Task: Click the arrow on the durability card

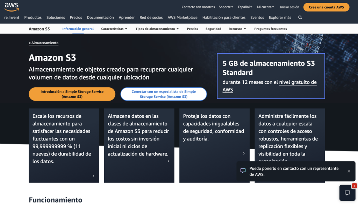Action: (93, 176)
